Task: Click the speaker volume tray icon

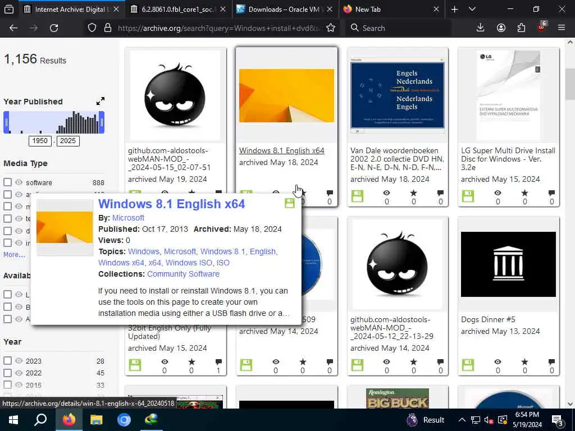Action: click(489, 420)
